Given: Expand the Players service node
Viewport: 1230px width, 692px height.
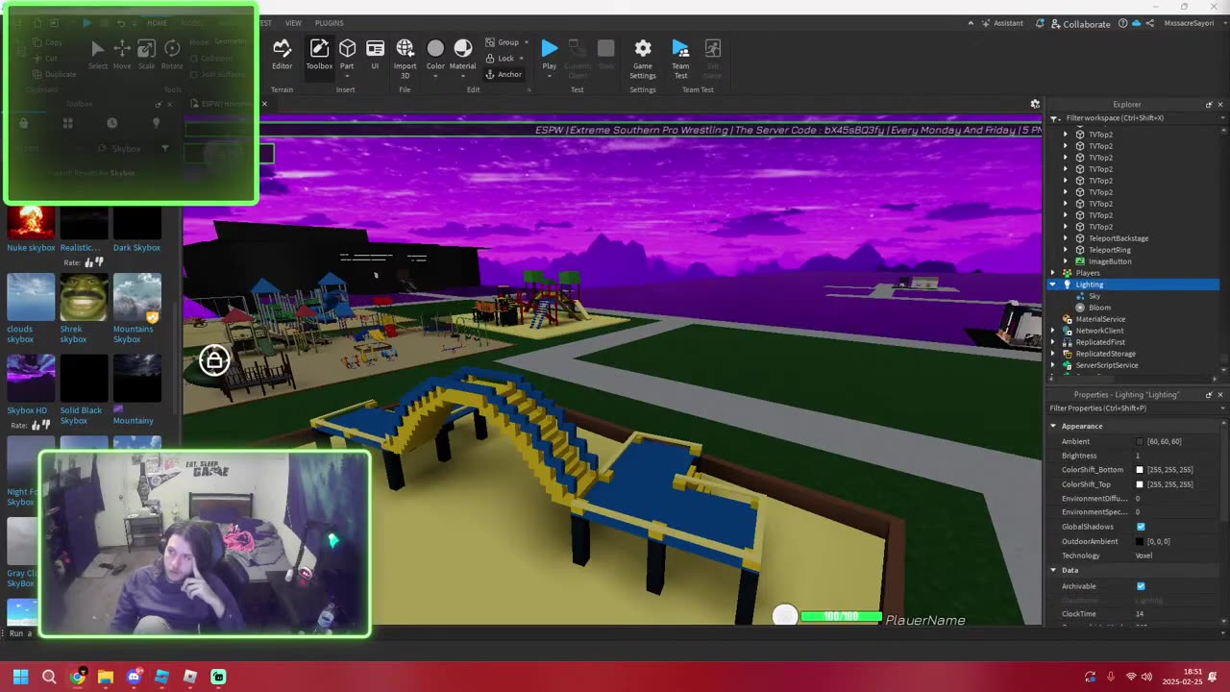Looking at the screenshot, I should tap(1053, 273).
